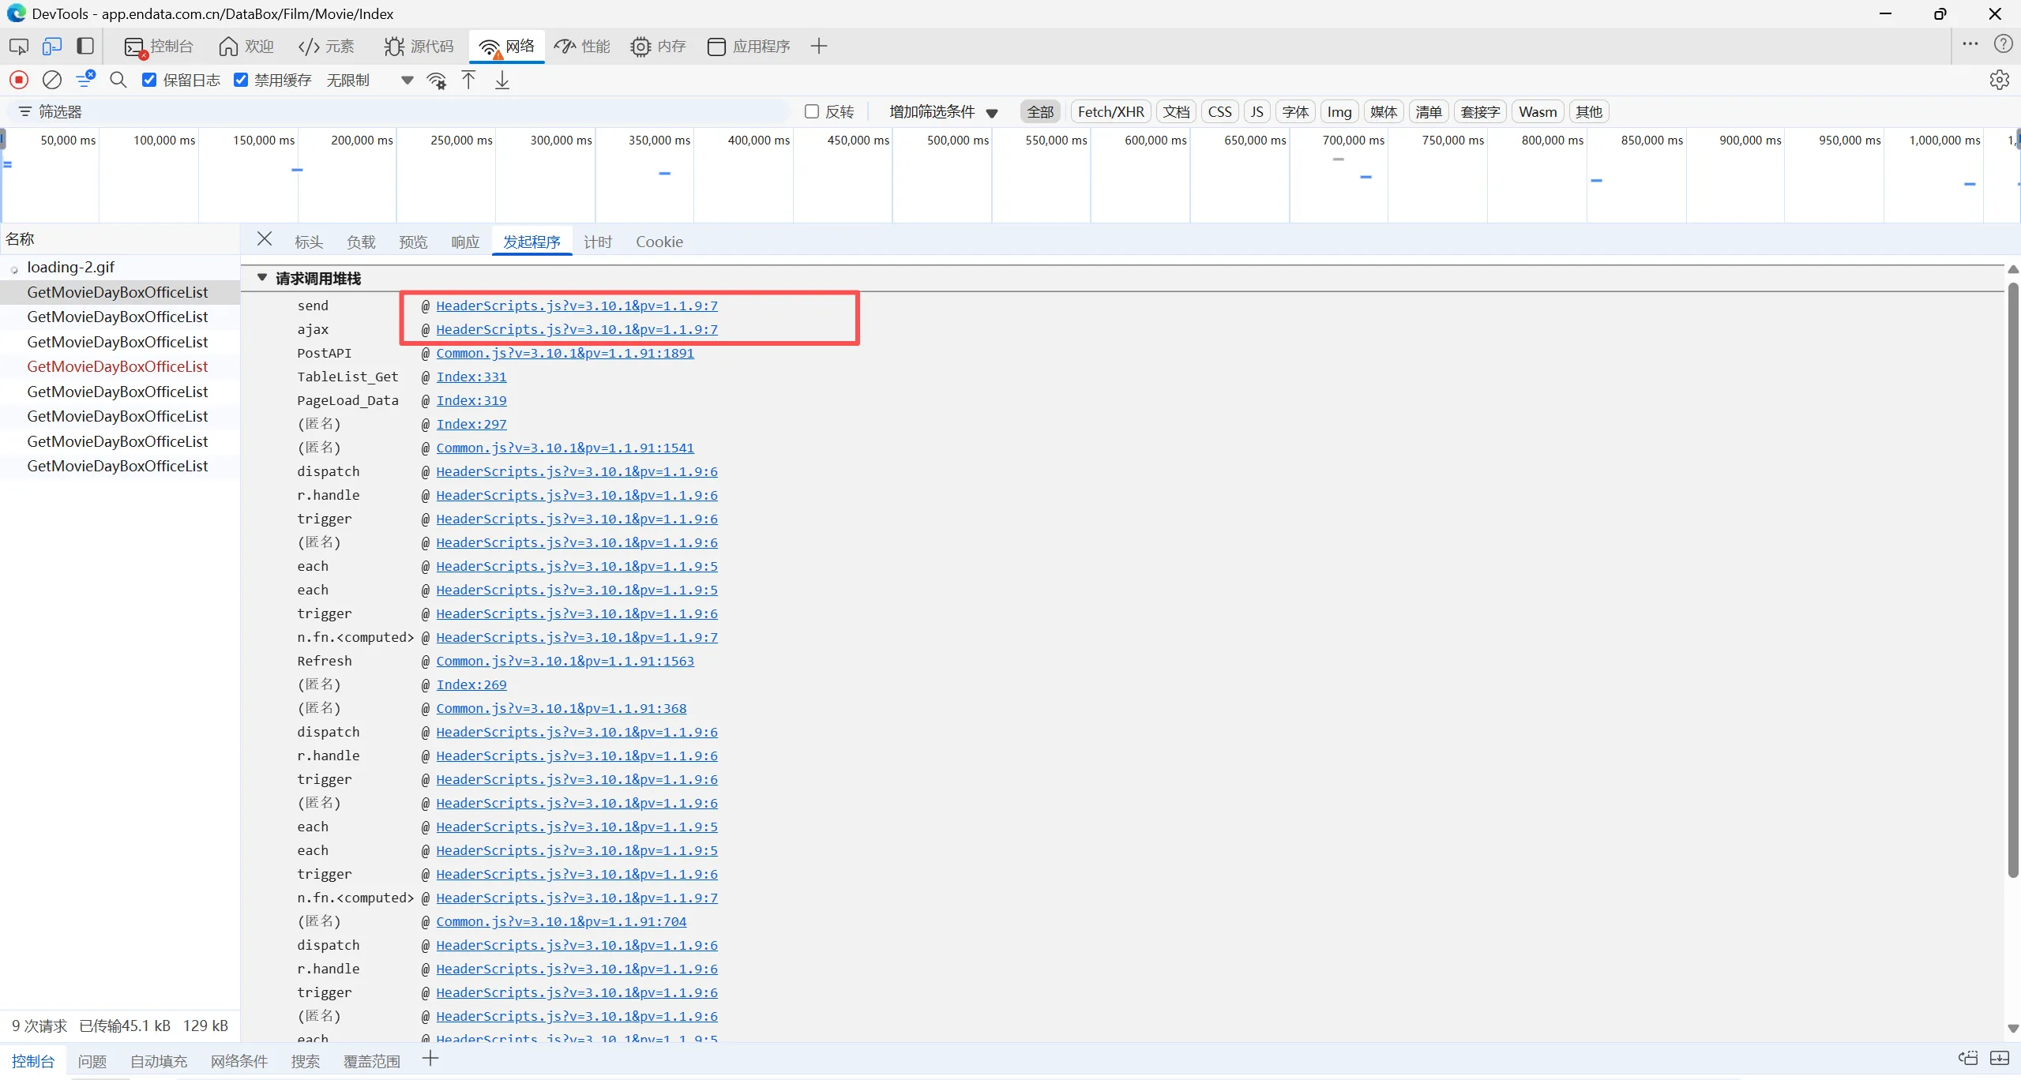2021x1080 pixels.
Task: Click the export HAR download arrow icon
Action: point(502,80)
